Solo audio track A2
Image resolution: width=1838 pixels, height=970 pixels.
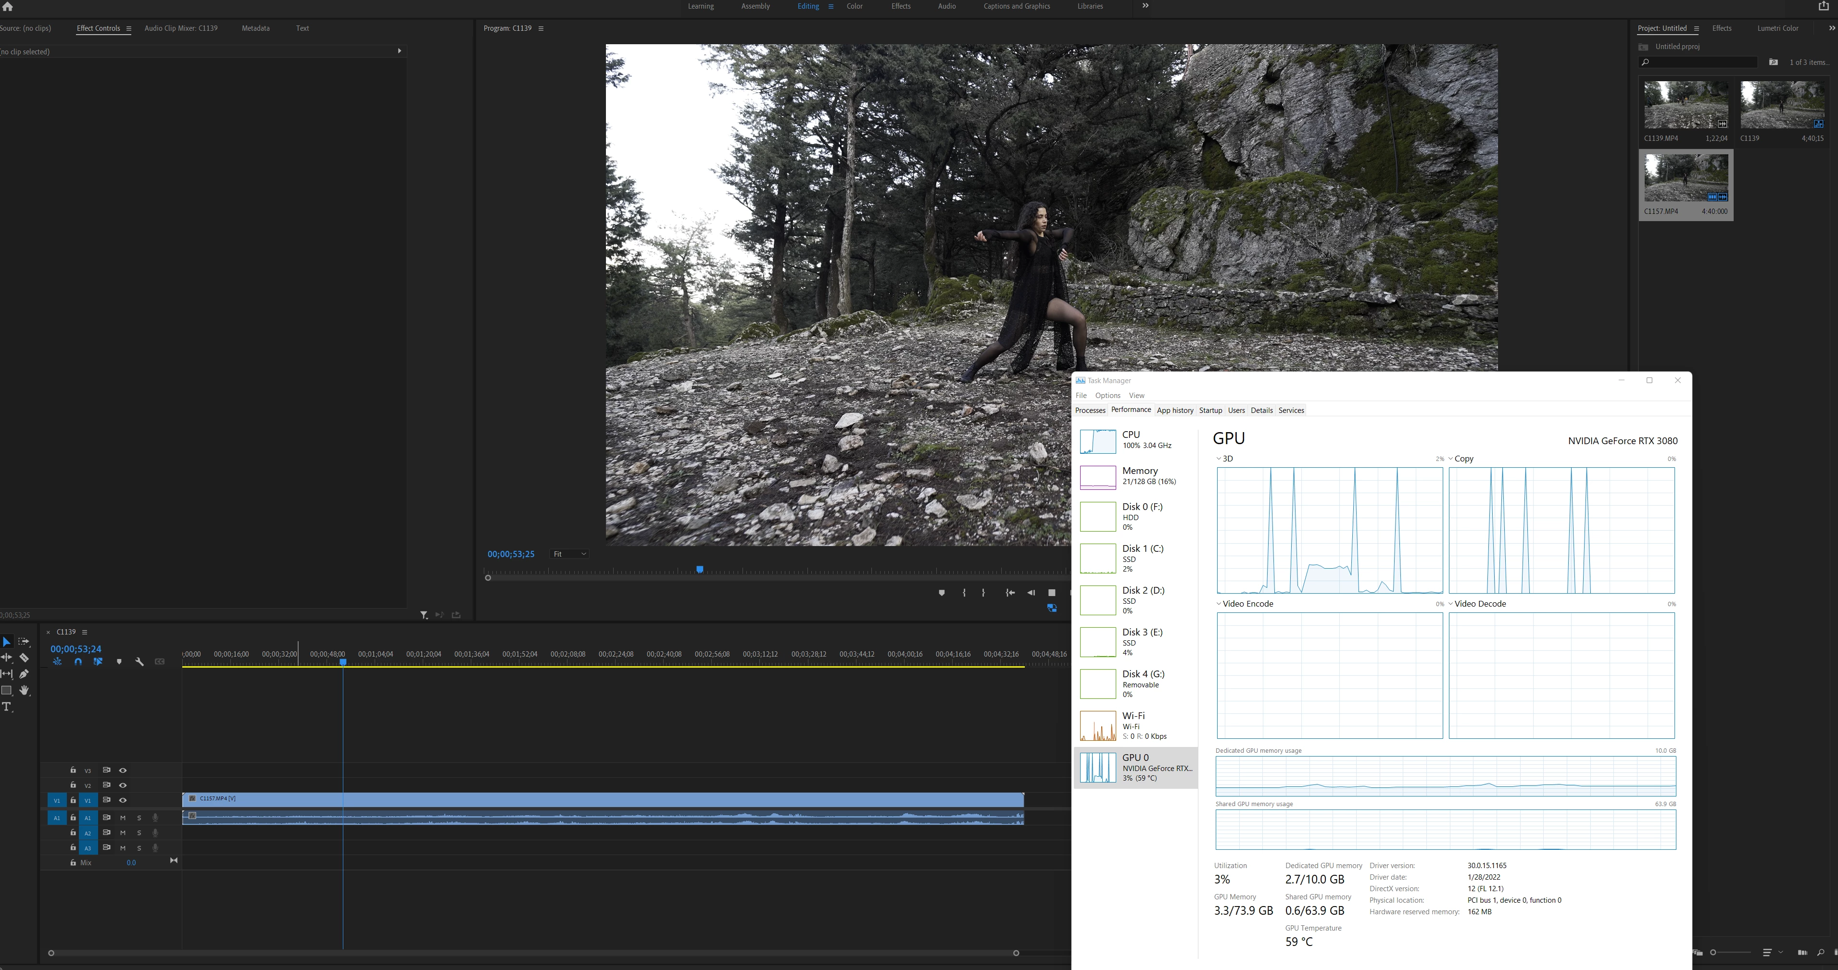point(139,833)
